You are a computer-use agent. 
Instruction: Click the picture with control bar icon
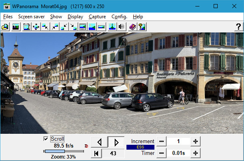(x=83, y=27)
